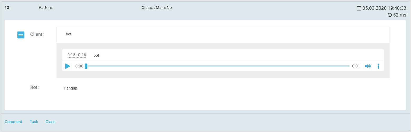Viewport: 411px width, 132px height.
Task: Click the Hangup bot response text
Action: pyautogui.click(x=70, y=88)
